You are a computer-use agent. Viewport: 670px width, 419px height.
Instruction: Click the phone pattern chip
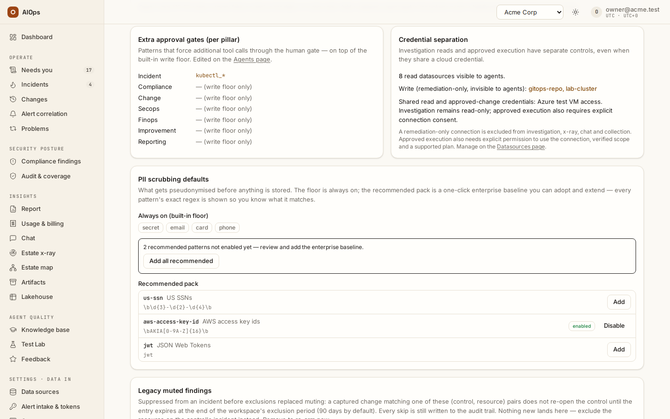(227, 228)
